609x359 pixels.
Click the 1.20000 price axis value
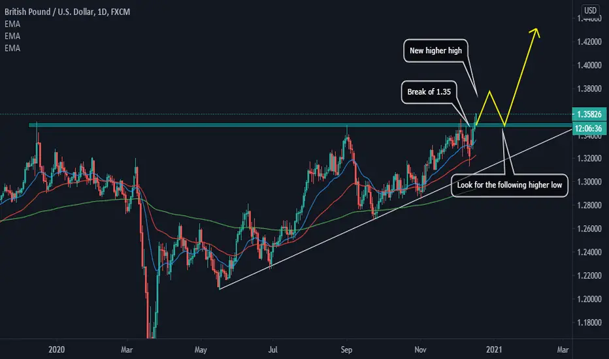[x=589, y=299]
